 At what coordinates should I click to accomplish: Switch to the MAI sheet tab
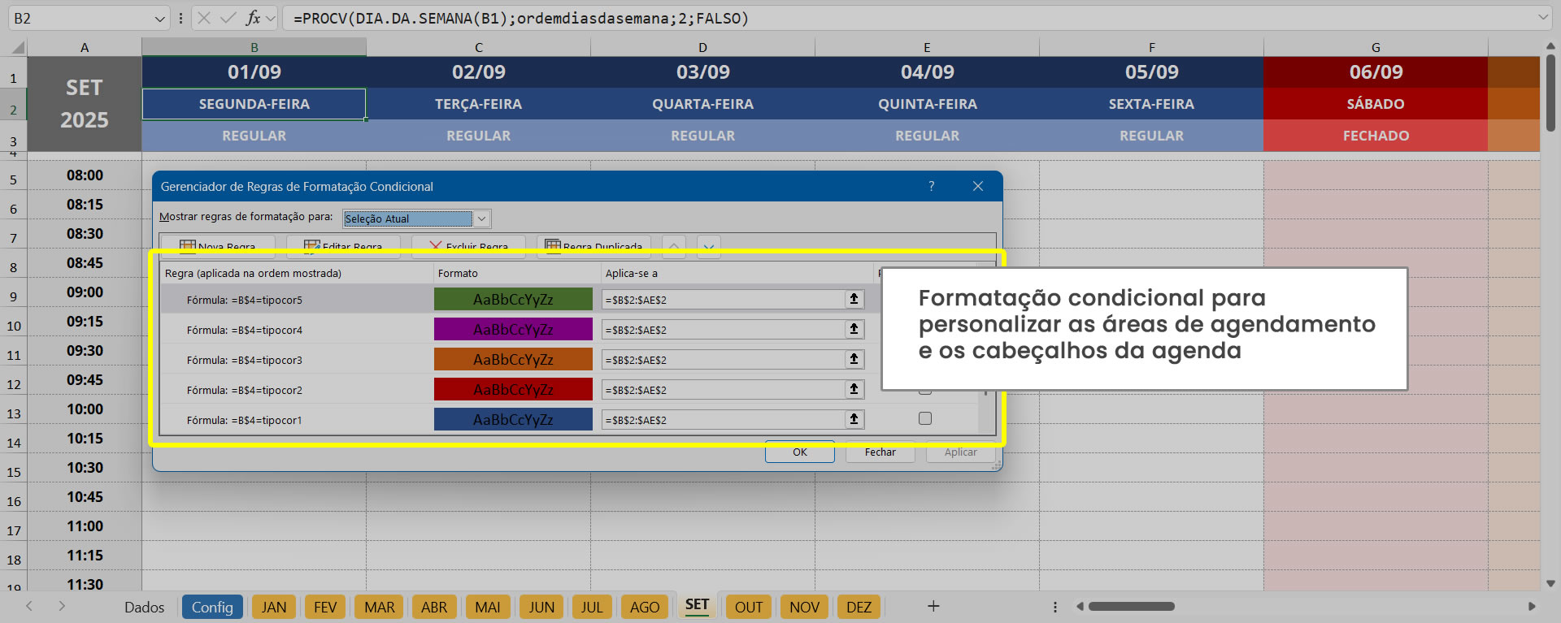[x=488, y=607]
